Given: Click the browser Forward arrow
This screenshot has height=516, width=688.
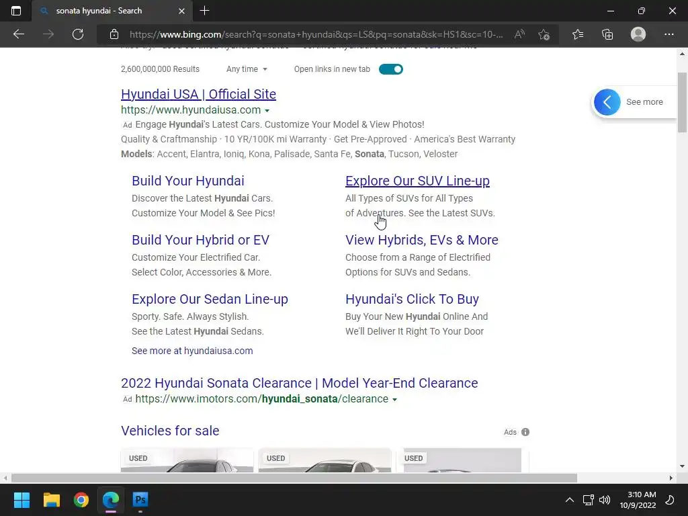Looking at the screenshot, I should point(48,34).
